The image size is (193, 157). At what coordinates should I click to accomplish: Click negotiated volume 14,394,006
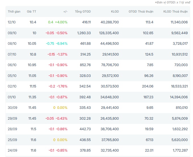(x=179, y=97)
